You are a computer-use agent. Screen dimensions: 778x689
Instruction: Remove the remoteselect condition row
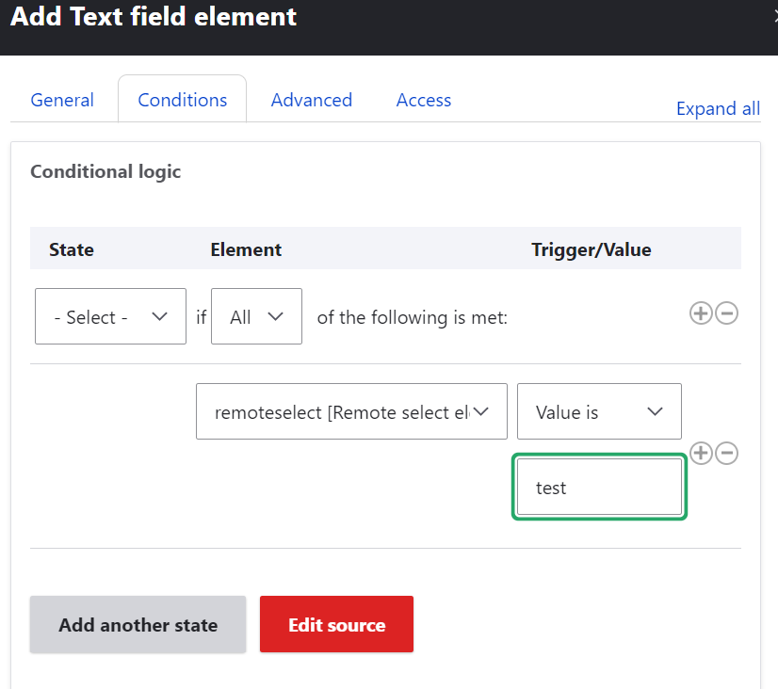click(726, 454)
